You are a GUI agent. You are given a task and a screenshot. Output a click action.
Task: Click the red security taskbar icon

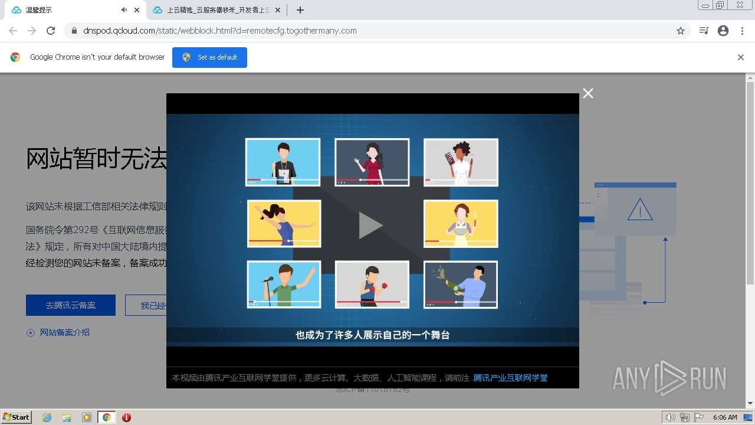126,417
